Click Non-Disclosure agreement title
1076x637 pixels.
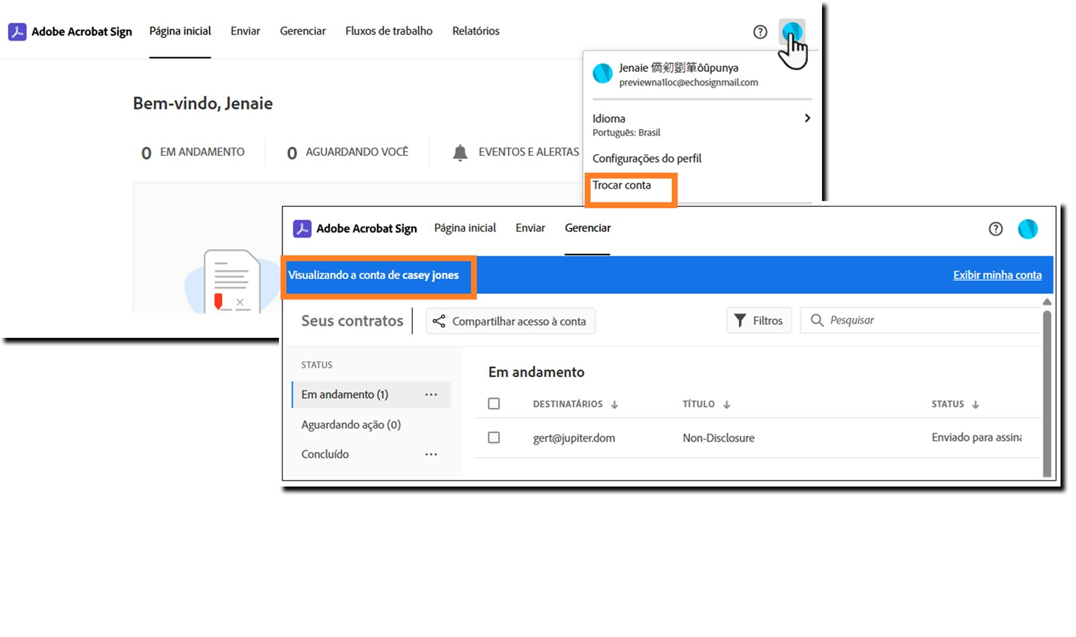click(719, 438)
